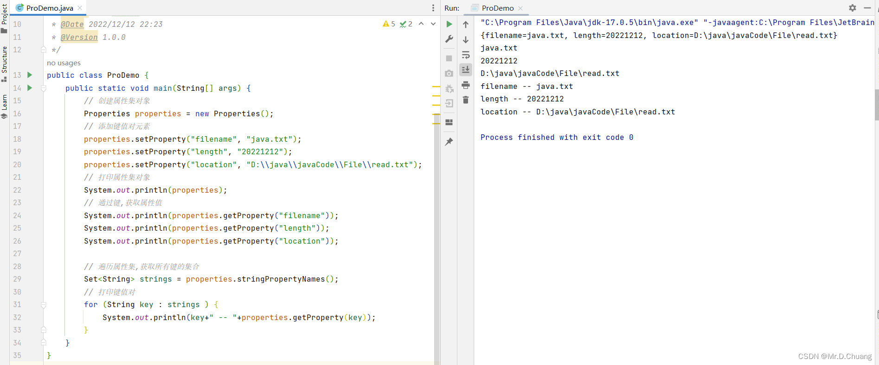Print console output with printer icon

coord(466,85)
